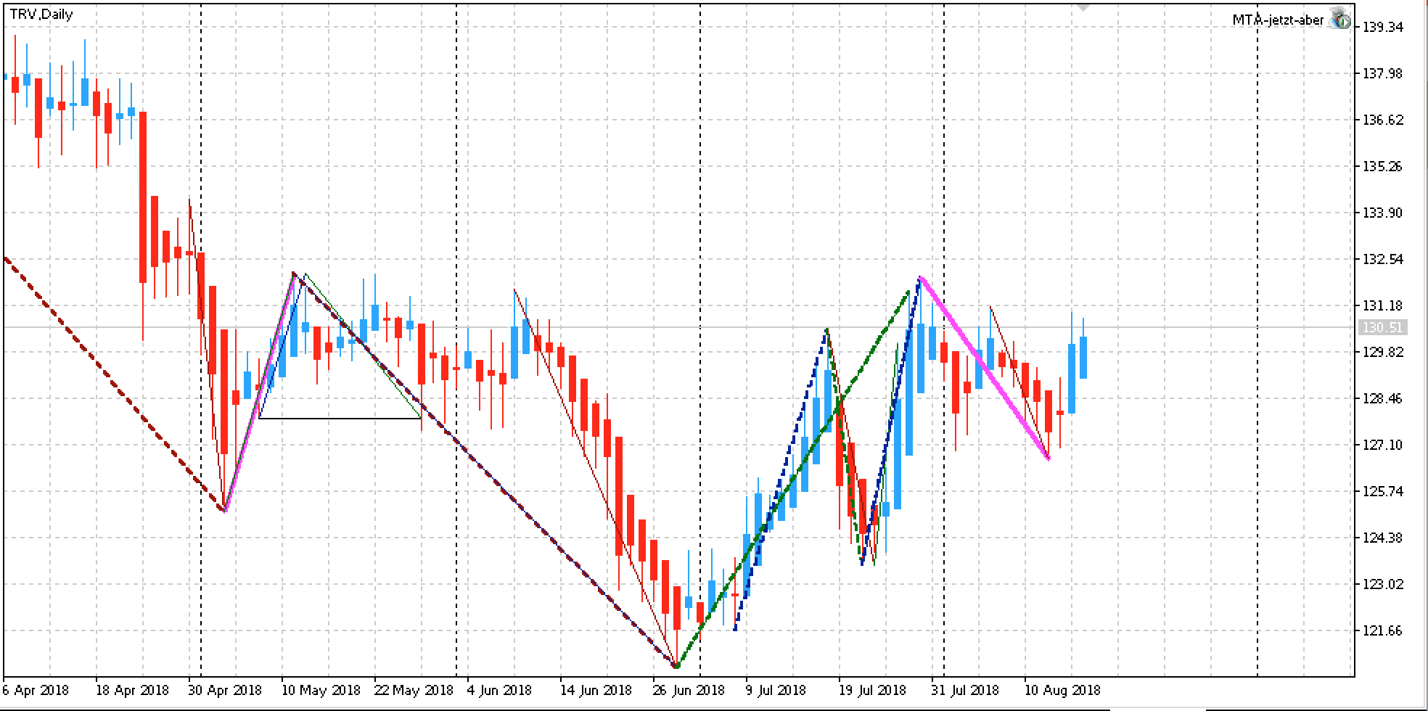Click the TRV,Daily chart title
The image size is (1428, 711).
41,14
